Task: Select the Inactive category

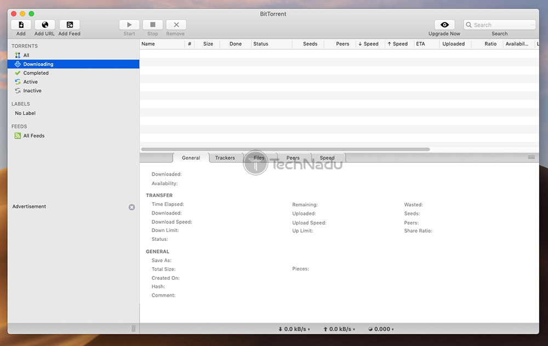Action: tap(73, 90)
